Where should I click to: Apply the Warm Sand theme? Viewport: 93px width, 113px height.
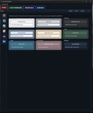pyautogui.click(x=49, y=33)
